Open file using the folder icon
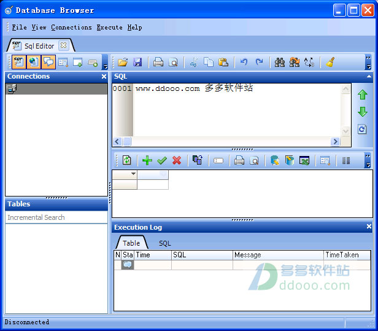This screenshot has height=331, width=378. pyautogui.click(x=123, y=62)
